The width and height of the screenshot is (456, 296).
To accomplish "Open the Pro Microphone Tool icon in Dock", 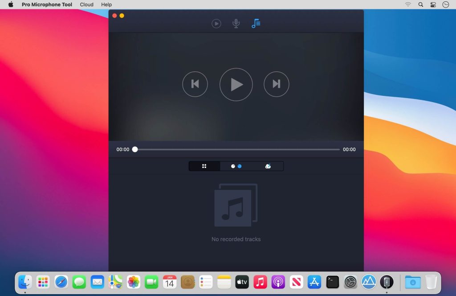I will click(x=387, y=282).
